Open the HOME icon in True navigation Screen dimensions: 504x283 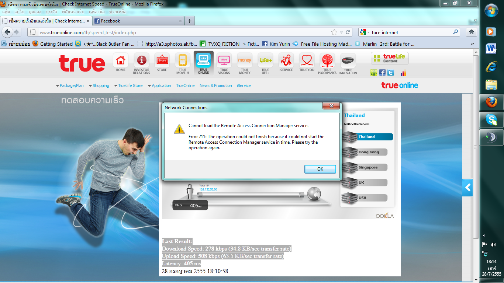tap(121, 63)
